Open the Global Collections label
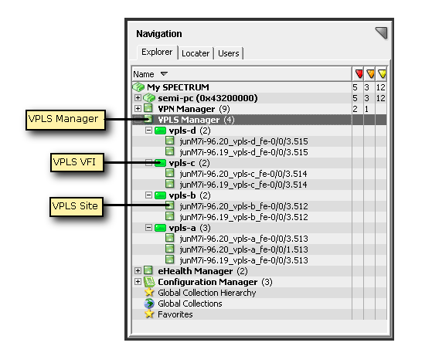432x363 pixels. click(190, 304)
